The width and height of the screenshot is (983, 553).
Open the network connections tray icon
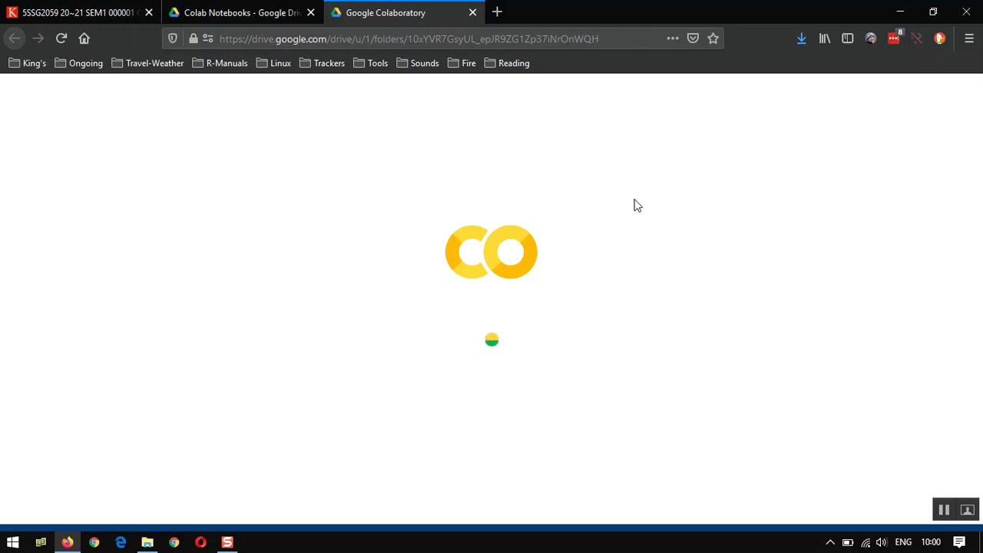click(866, 542)
